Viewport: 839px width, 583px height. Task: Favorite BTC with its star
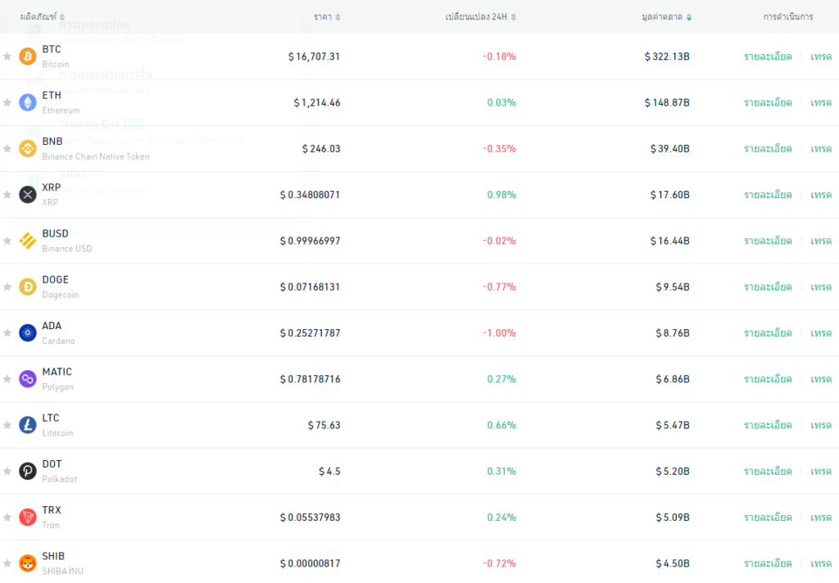pyautogui.click(x=7, y=56)
